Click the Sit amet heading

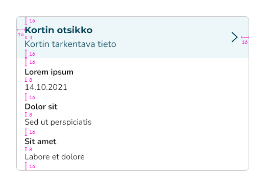point(40,142)
